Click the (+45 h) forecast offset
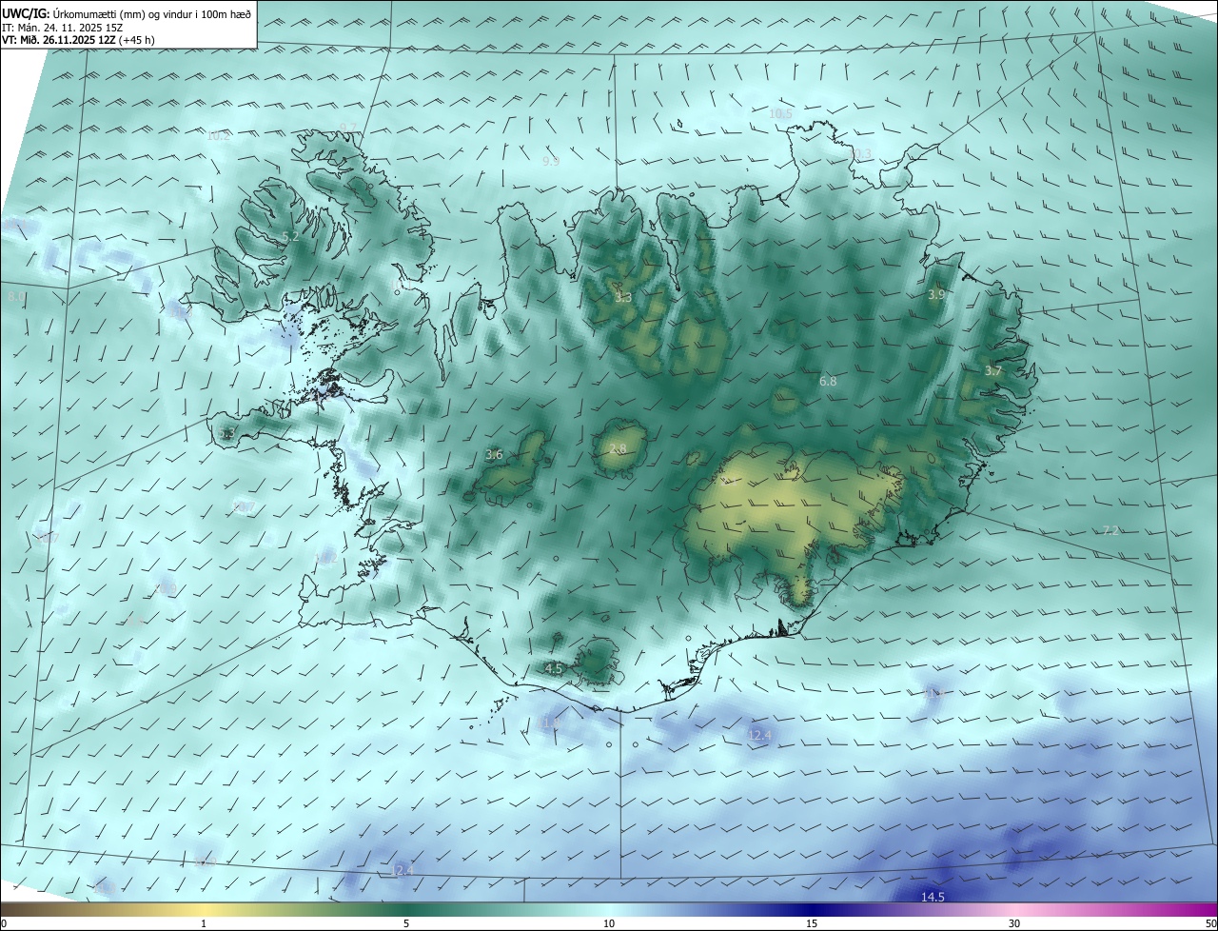This screenshot has height=931, width=1218. (137, 40)
